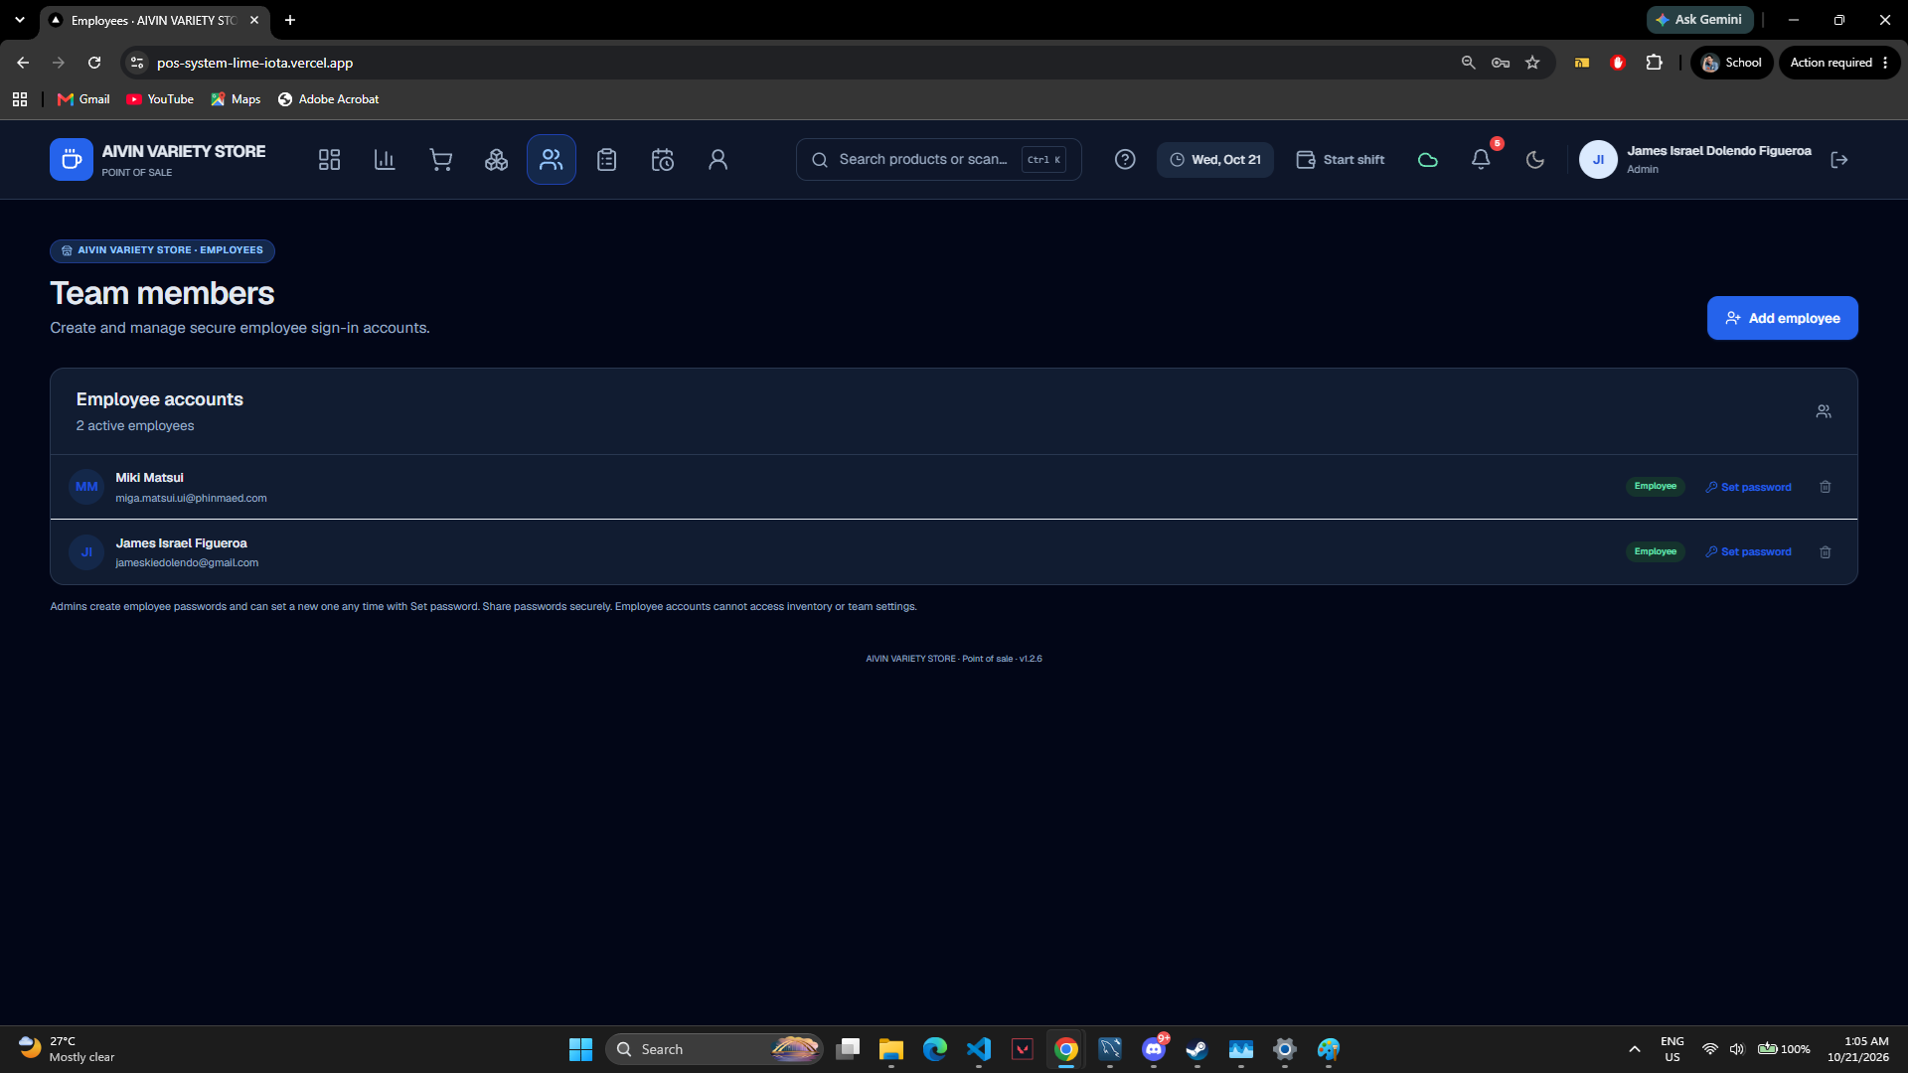Click the Ask Gemini button in Chrome

1699,20
